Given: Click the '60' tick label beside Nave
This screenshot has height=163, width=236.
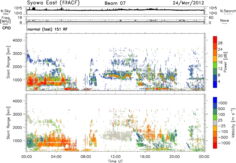Looking at the screenshot, I should click(x=211, y=18).
